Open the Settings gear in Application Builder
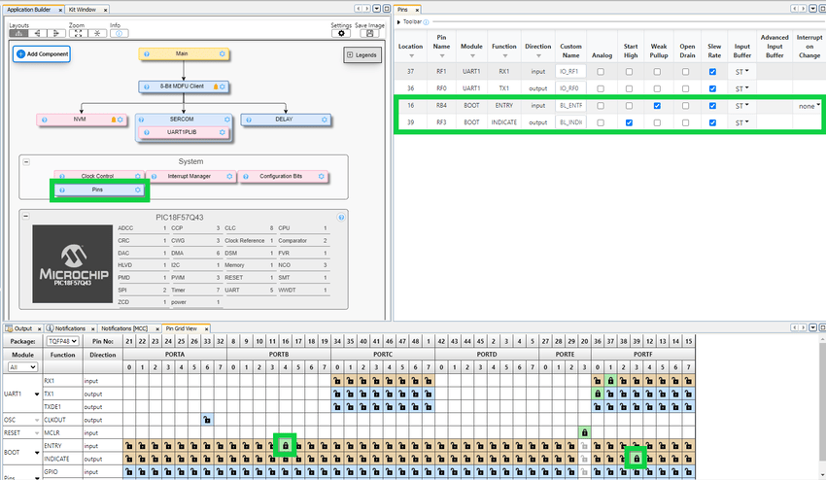Screen dimensions: 826x480 341,33
